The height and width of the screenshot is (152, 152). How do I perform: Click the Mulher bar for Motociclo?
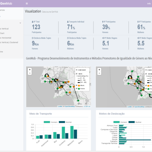75,134
